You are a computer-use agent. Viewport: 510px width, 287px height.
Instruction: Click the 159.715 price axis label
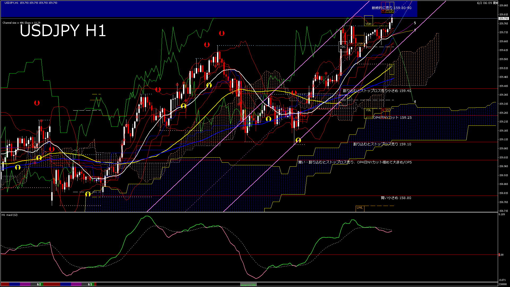point(504,32)
